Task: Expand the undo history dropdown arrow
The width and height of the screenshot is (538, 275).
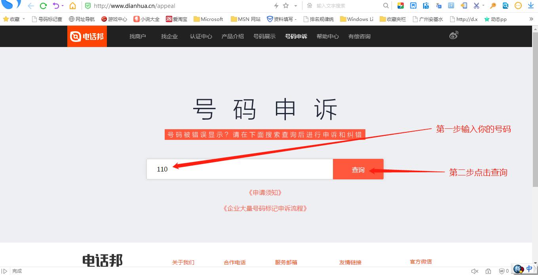Action: 63,6
